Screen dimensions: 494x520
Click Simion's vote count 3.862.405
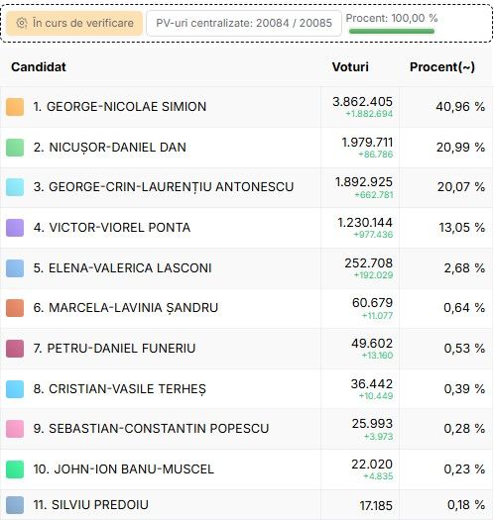(362, 102)
